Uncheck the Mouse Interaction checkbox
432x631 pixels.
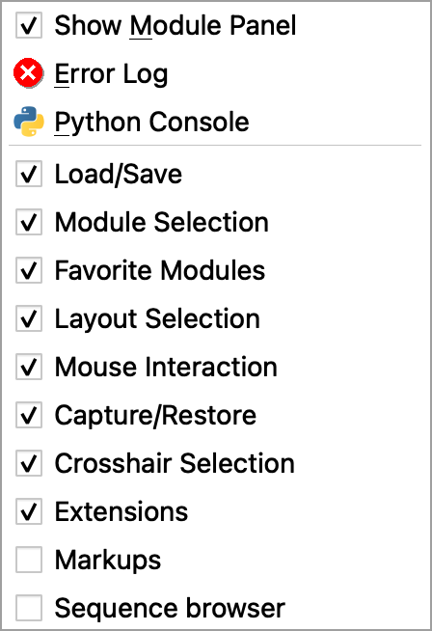[x=29, y=367]
